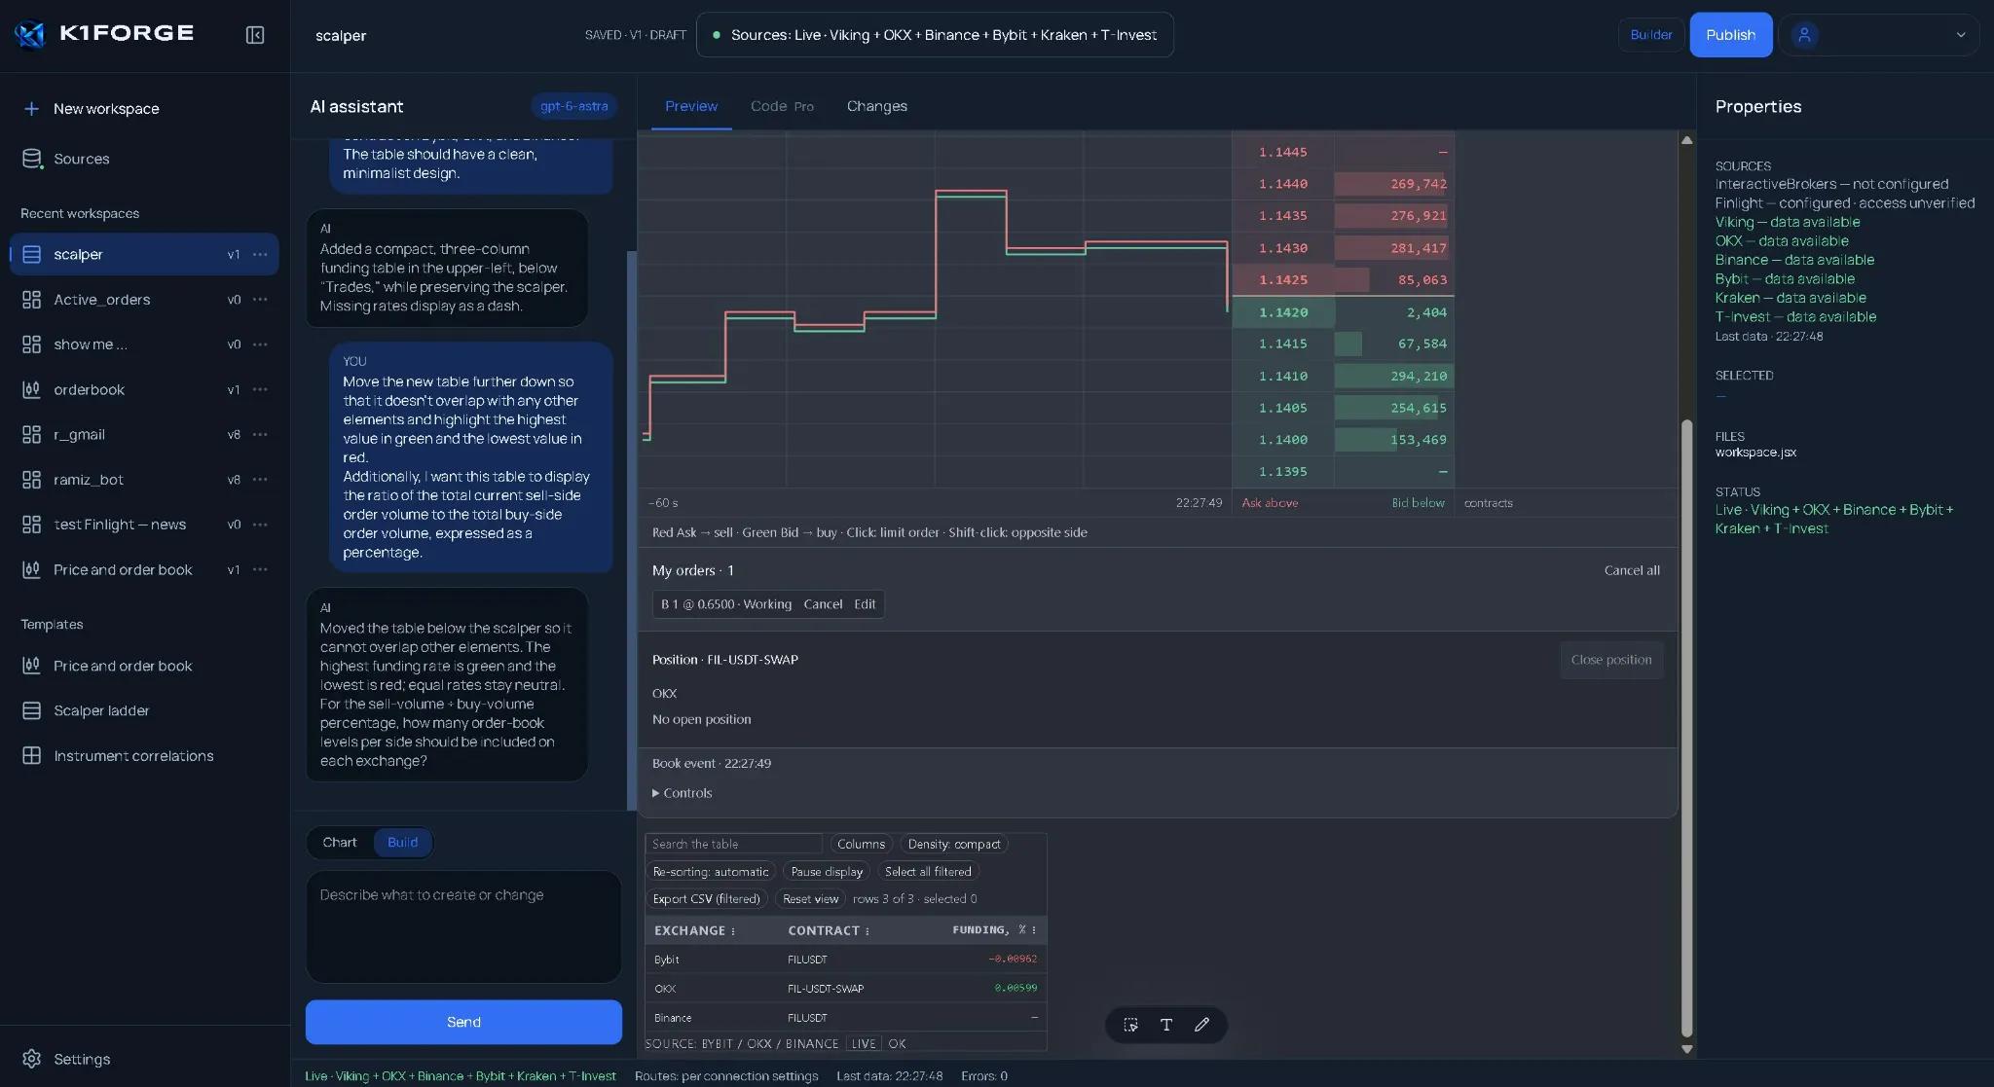Viewport: 1994px width, 1087px height.
Task: Expand the Controls disclosure triangle
Action: tap(656, 793)
